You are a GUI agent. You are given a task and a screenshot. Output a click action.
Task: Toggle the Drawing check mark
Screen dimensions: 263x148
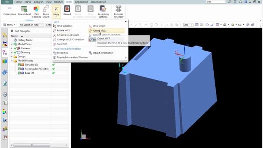click(16, 53)
